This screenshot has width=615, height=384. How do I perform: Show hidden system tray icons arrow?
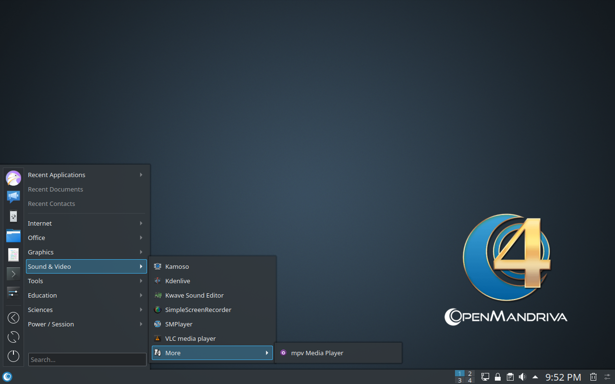(535, 377)
